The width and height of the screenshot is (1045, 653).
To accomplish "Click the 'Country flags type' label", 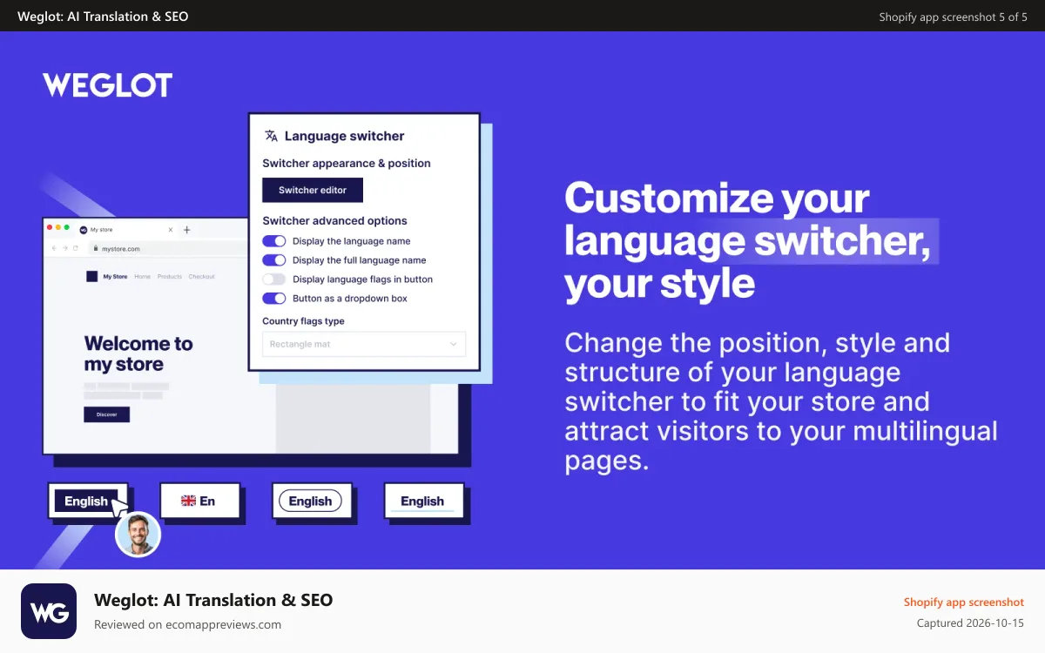I will 303,321.
